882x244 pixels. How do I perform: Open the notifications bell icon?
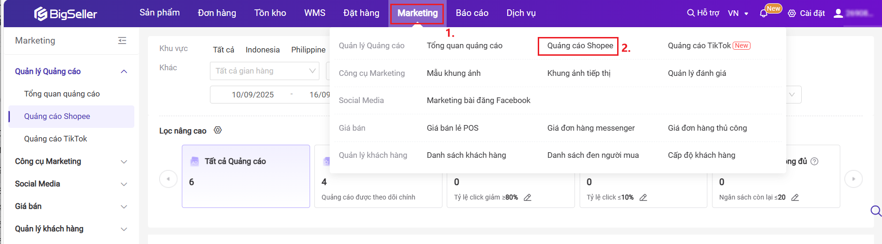click(763, 14)
